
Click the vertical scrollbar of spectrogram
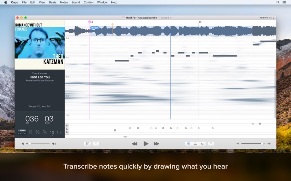click(x=275, y=94)
